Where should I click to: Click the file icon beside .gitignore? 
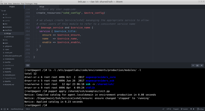click(x=4, y=46)
